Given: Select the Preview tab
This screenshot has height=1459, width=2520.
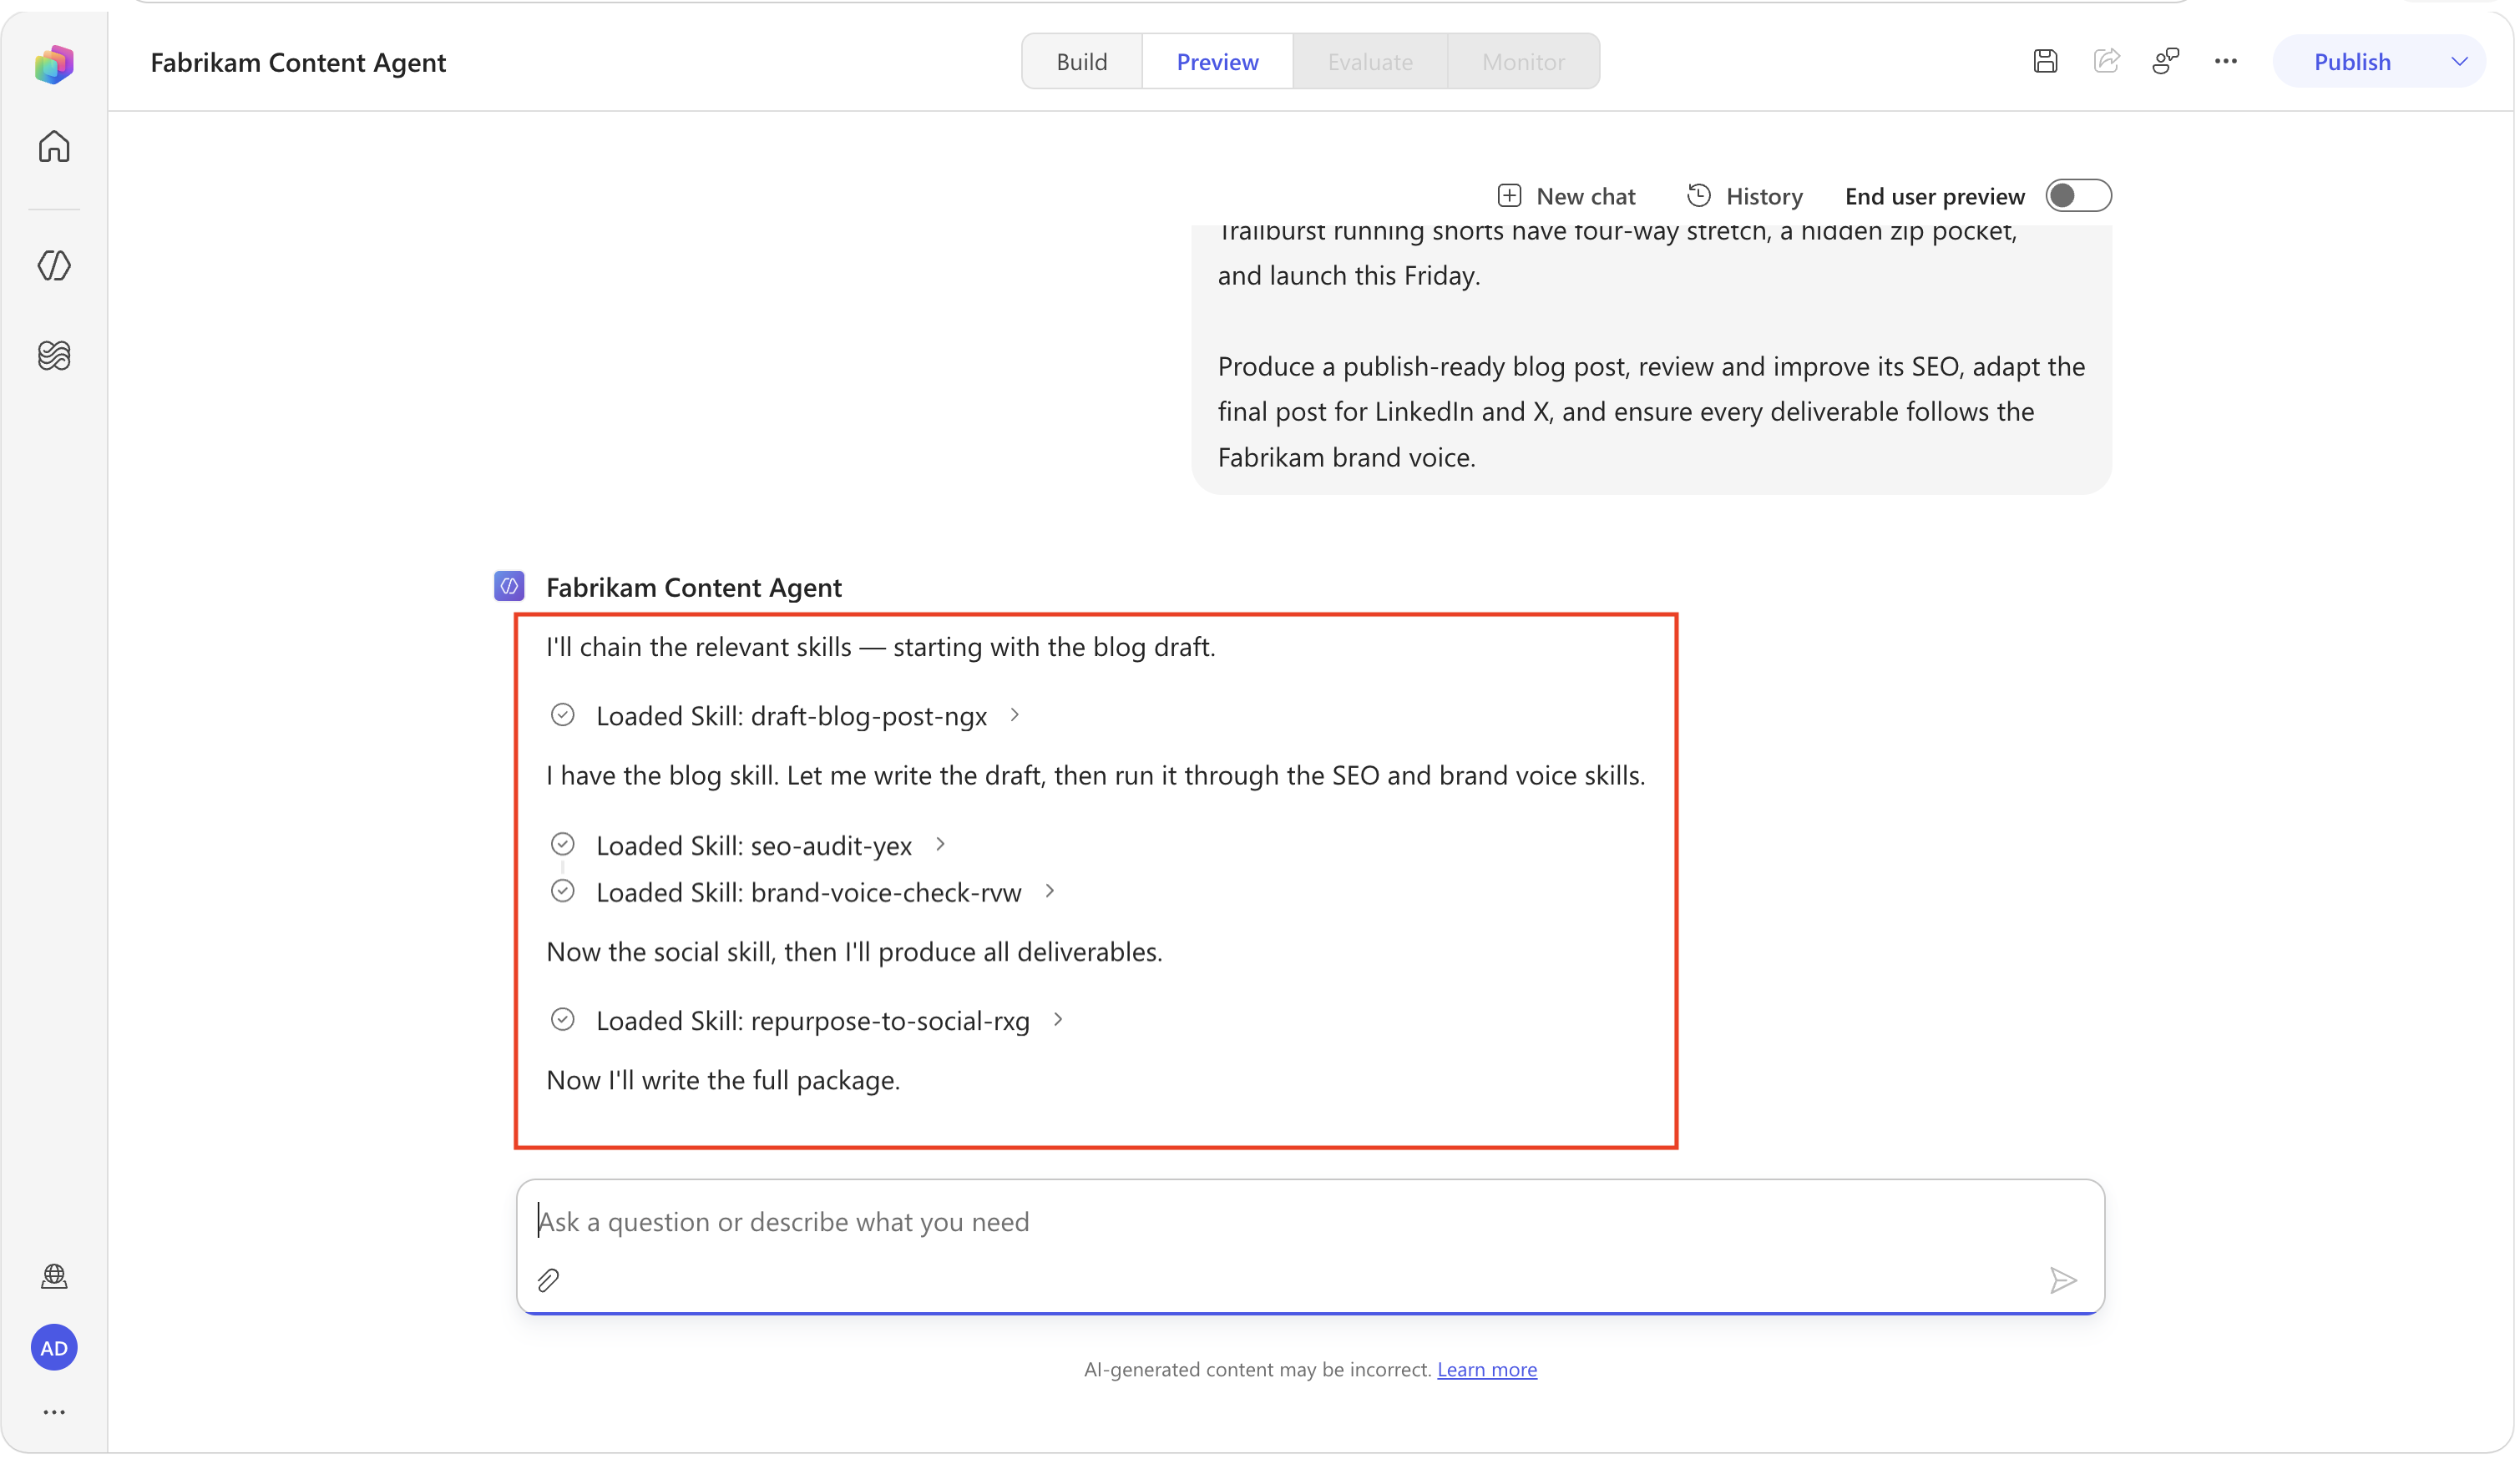Looking at the screenshot, I should click(x=1218, y=62).
